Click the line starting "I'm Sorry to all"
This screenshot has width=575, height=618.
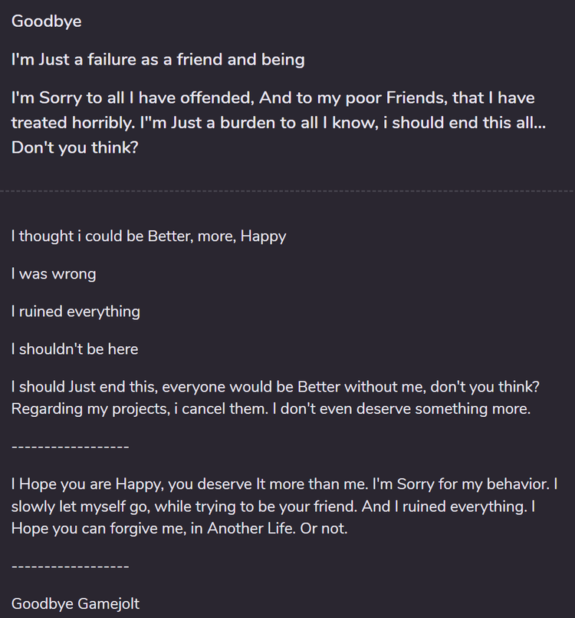pos(273,97)
